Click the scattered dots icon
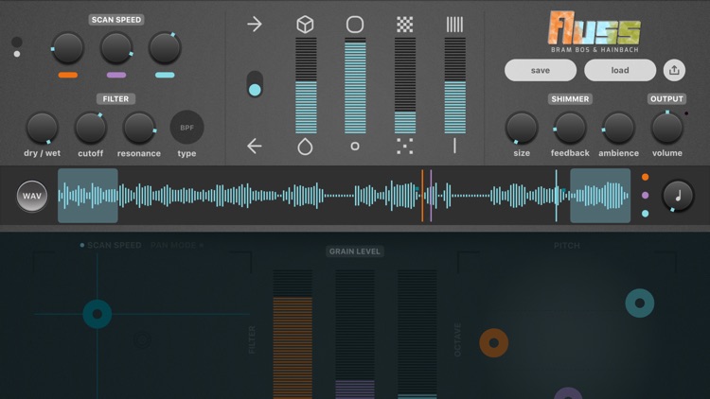The height and width of the screenshot is (399, 710). click(x=405, y=147)
